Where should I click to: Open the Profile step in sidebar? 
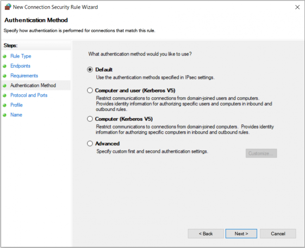click(17, 105)
